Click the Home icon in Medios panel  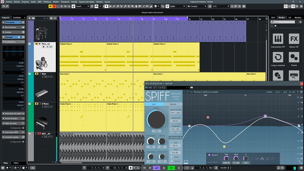pos(276,26)
